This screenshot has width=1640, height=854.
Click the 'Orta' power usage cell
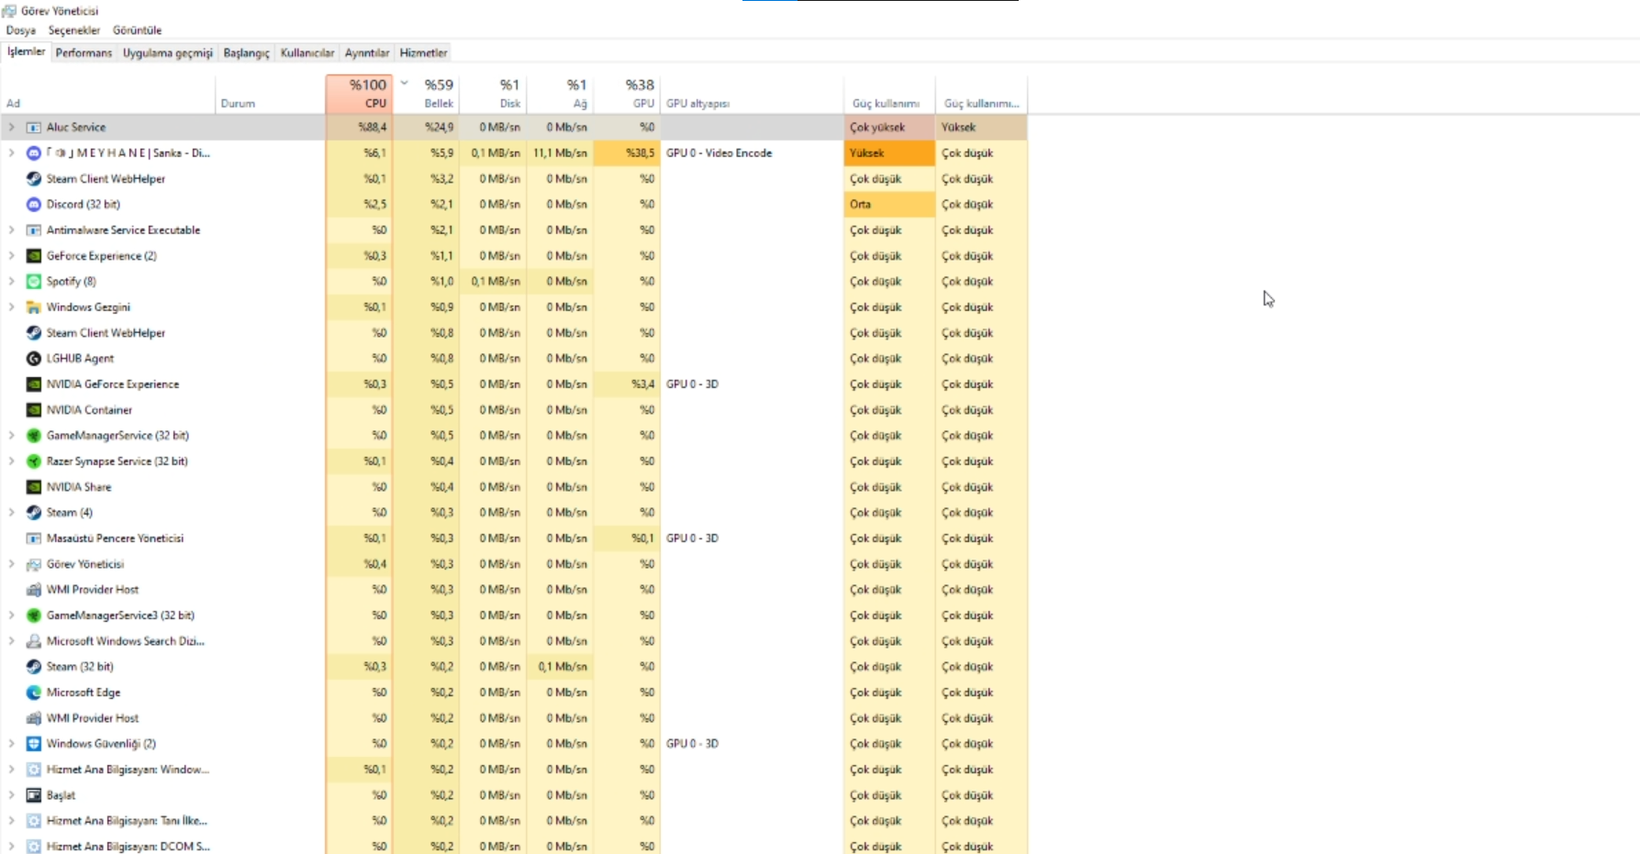click(x=890, y=205)
